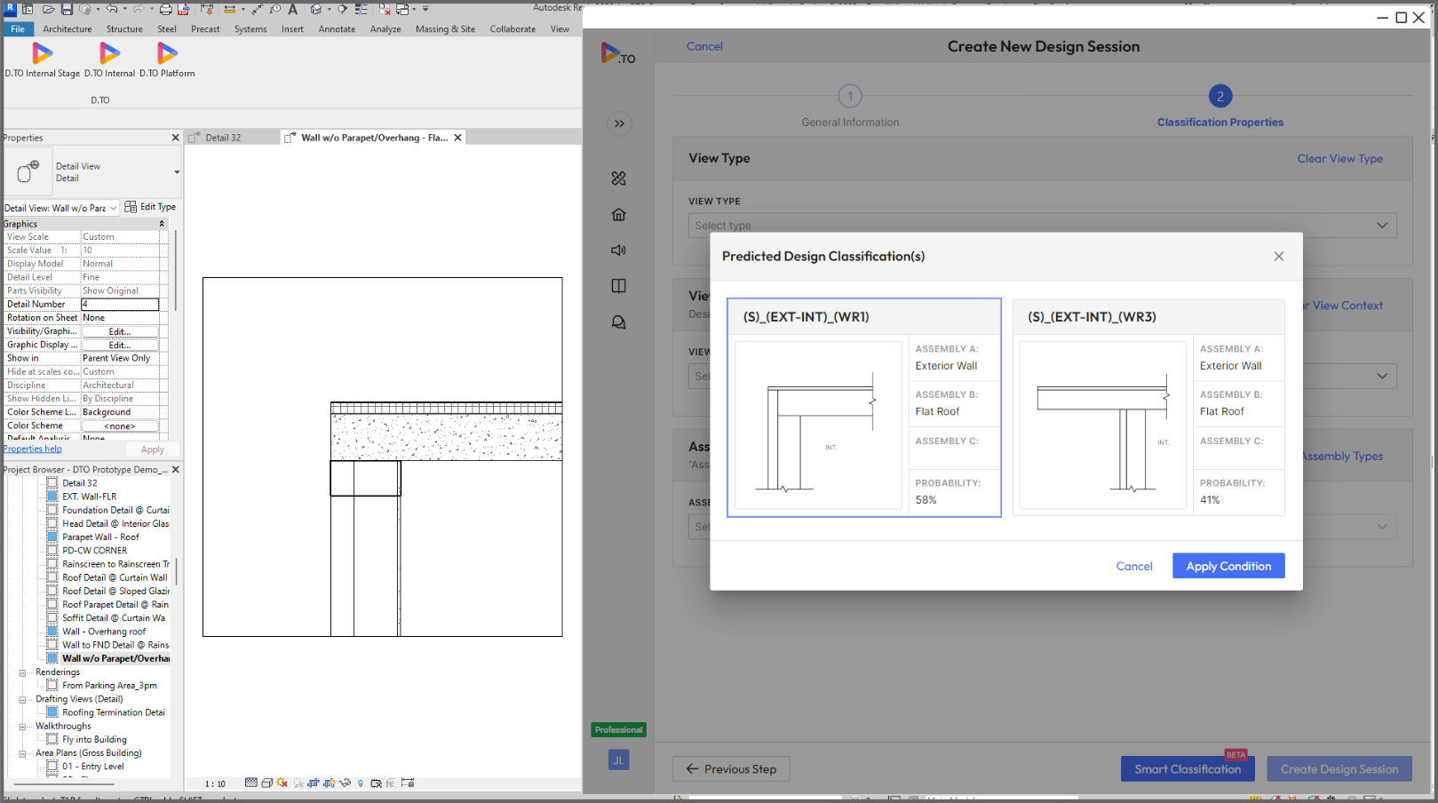Viewport: 1438px width, 803px height.
Task: Toggle Sun Path off icon in view bar
Action: tap(282, 783)
